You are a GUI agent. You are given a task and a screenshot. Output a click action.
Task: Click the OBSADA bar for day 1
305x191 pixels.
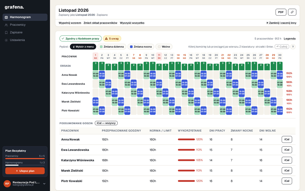pyautogui.click(x=96, y=66)
